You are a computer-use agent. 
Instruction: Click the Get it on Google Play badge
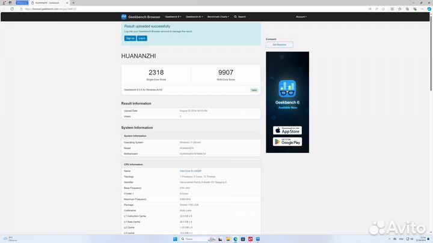[287, 142]
